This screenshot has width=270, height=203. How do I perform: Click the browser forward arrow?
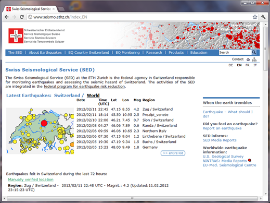14,17
